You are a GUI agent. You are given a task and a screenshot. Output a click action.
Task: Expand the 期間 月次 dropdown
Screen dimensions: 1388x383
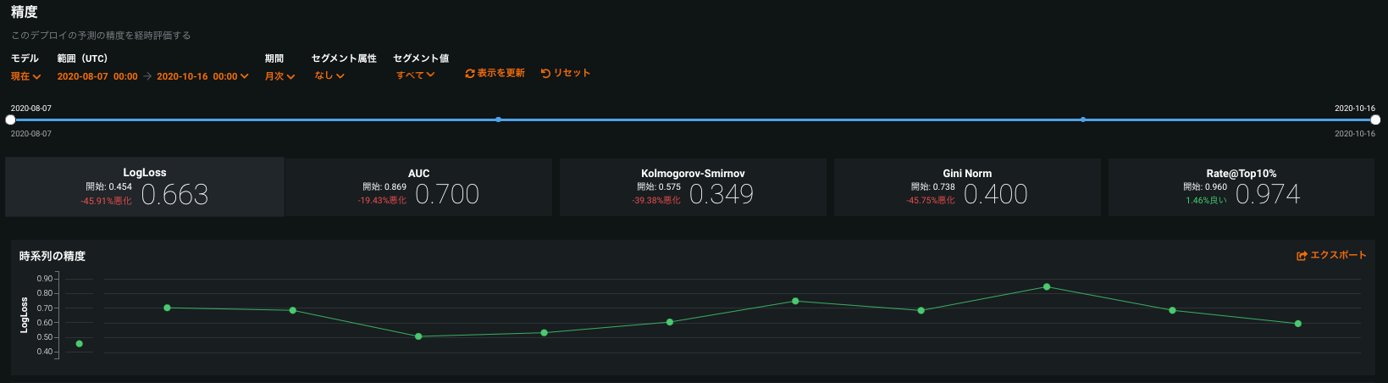(279, 76)
